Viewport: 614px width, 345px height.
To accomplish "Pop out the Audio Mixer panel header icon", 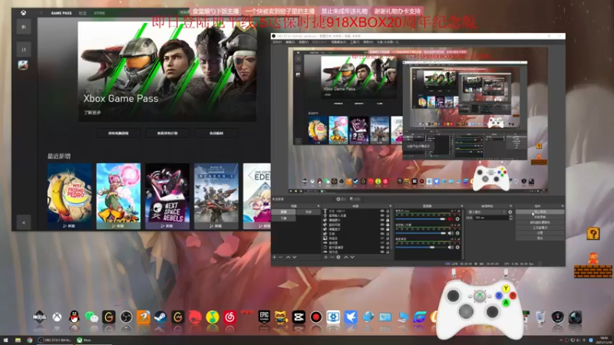I will click(462, 206).
